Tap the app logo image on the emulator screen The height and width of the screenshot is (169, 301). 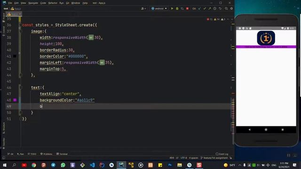click(266, 38)
